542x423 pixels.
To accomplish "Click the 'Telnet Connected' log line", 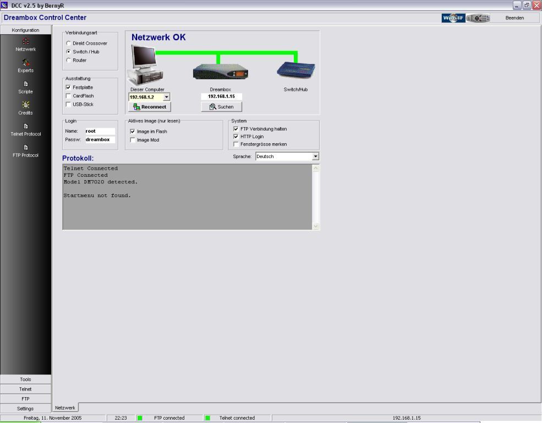I will pos(91,169).
